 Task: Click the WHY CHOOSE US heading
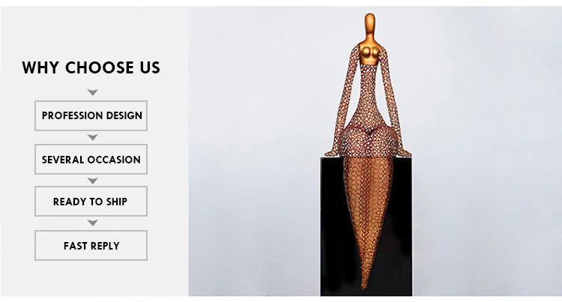pyautogui.click(x=91, y=67)
